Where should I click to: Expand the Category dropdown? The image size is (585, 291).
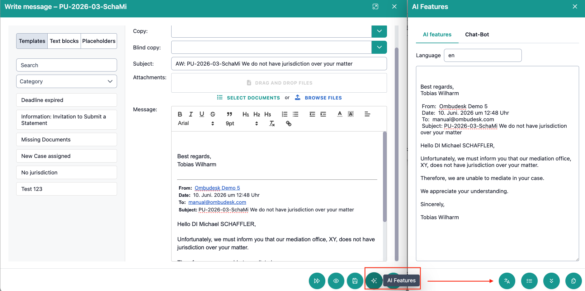(67, 81)
